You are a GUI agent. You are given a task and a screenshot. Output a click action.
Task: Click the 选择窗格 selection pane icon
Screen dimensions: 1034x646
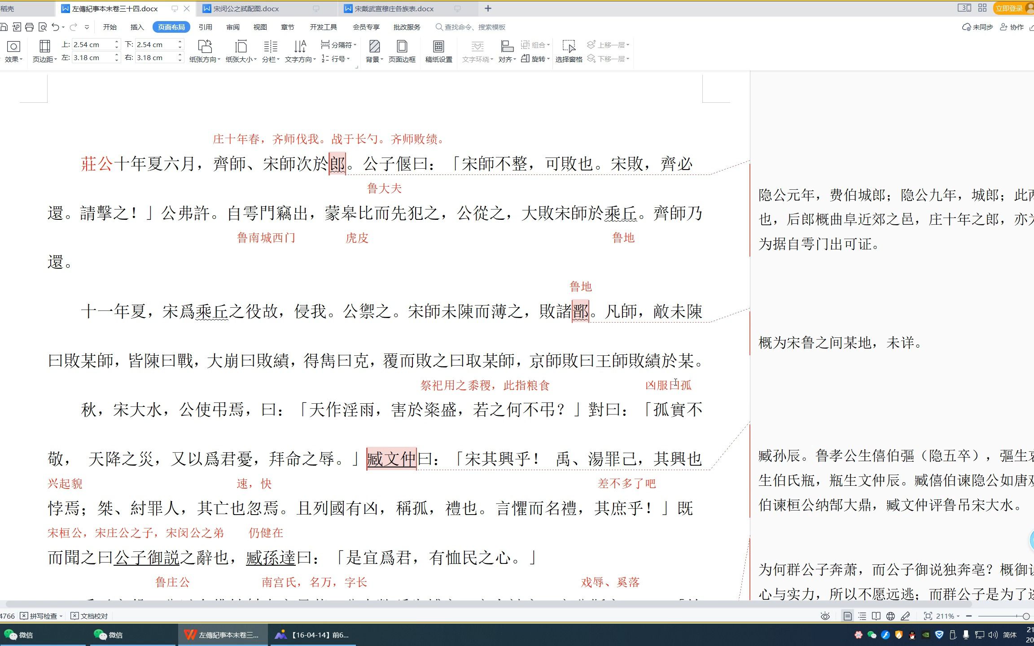[x=569, y=46]
